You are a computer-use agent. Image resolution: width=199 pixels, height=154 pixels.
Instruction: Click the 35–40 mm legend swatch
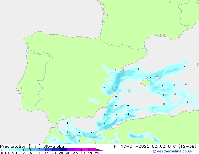(x=78, y=150)
